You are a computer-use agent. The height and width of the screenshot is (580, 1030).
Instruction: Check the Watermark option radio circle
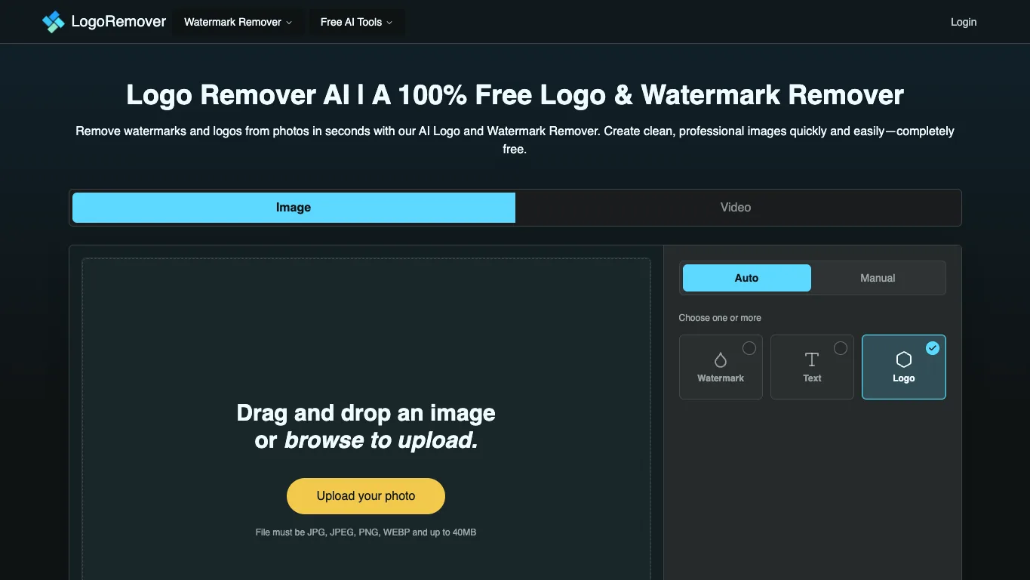(x=749, y=348)
